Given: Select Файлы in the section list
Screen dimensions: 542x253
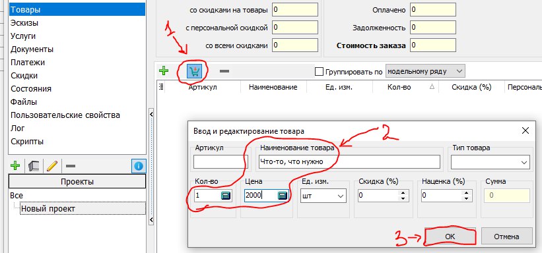Looking at the screenshot, I should 77,102.
